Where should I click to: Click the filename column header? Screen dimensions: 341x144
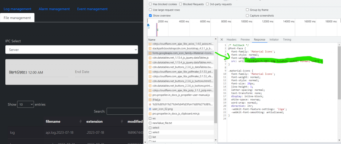[x=53, y=121]
